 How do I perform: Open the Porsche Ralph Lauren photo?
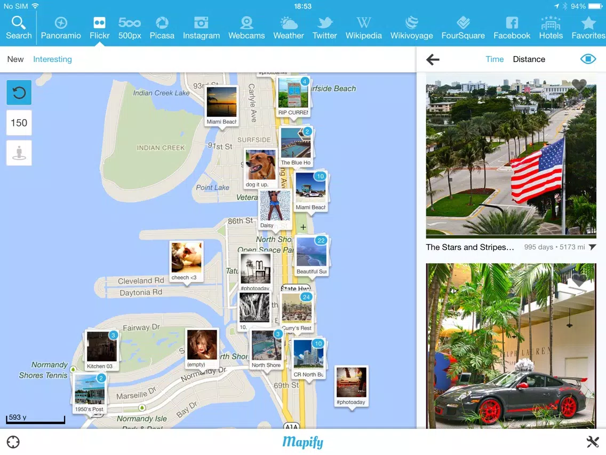click(511, 346)
